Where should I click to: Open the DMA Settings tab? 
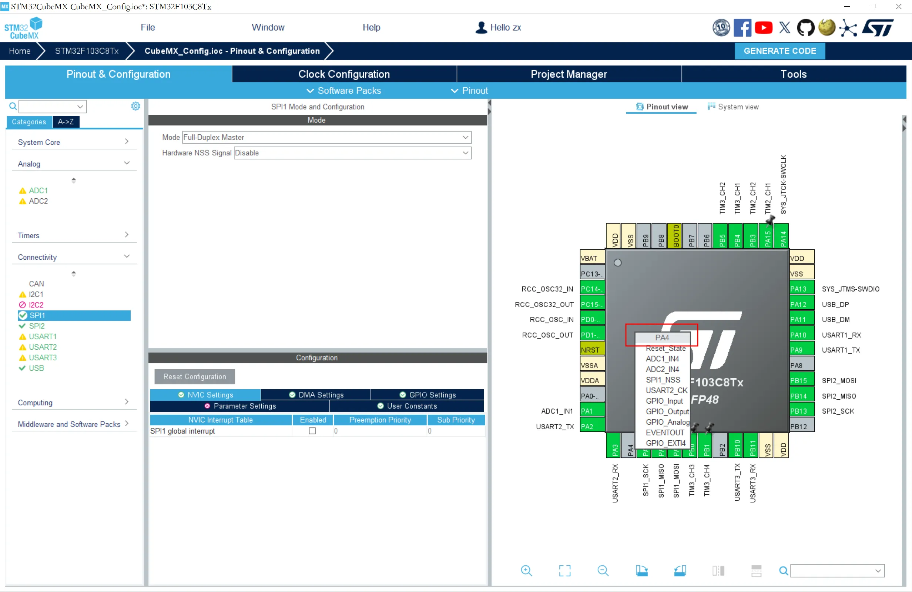tap(316, 395)
